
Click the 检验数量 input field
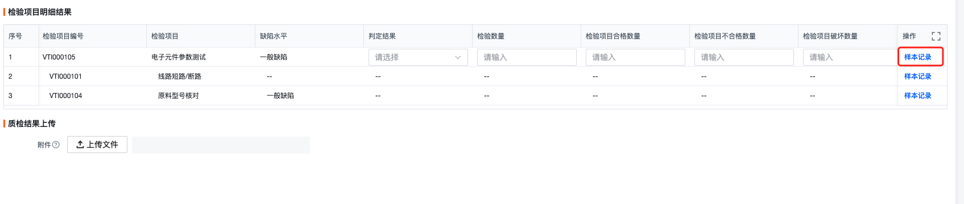click(x=527, y=57)
